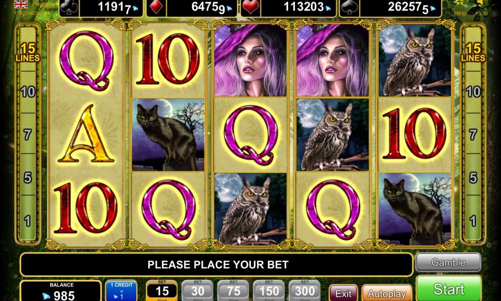
Task: Select 1 line on the right selector
Action: click(473, 221)
